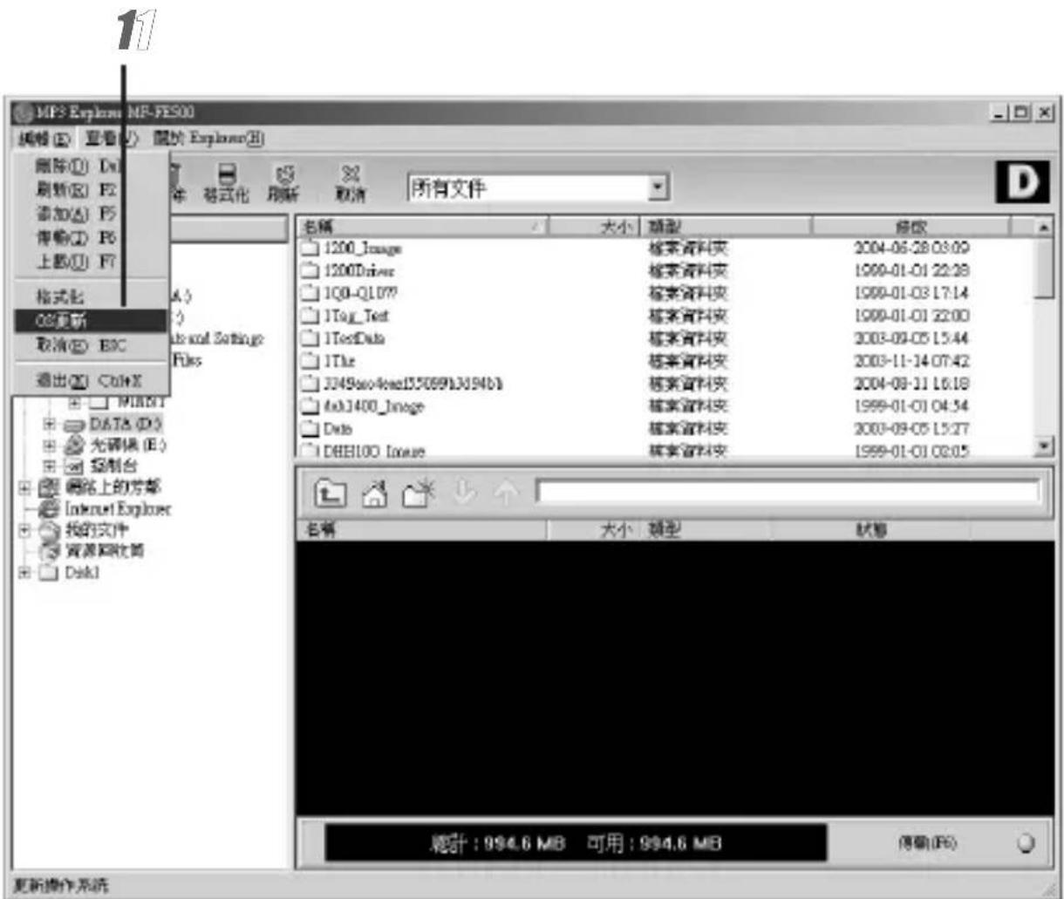Image resolution: width=1064 pixels, height=899 pixels.
Task: Go up one folder in device pane
Action: pyautogui.click(x=331, y=494)
